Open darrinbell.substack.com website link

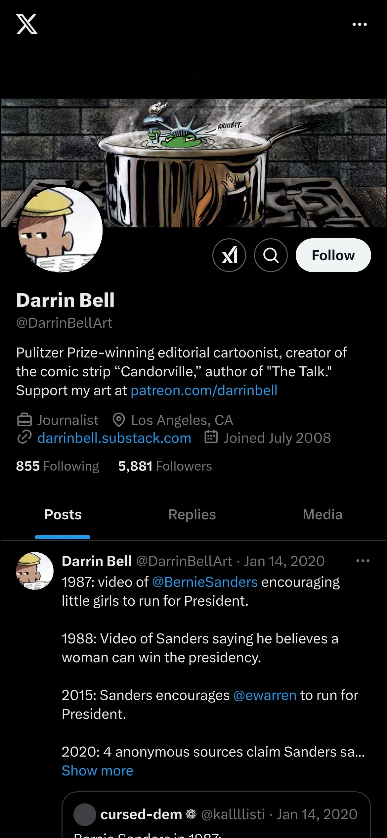114,438
